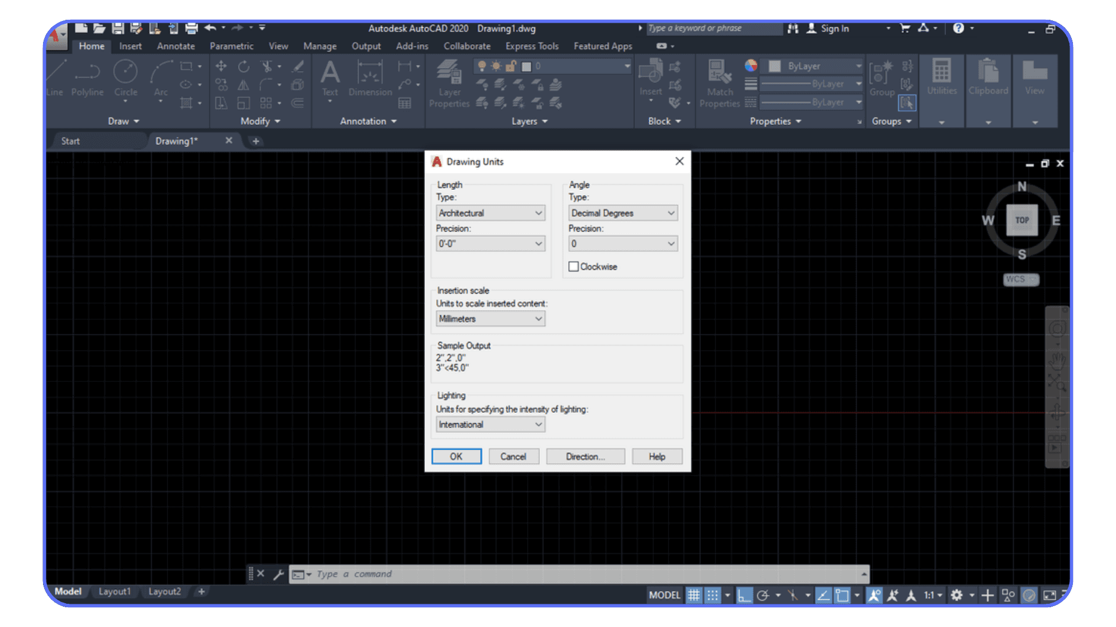The height and width of the screenshot is (627, 1116).
Task: Toggle snap mode in the status bar
Action: tap(713, 595)
